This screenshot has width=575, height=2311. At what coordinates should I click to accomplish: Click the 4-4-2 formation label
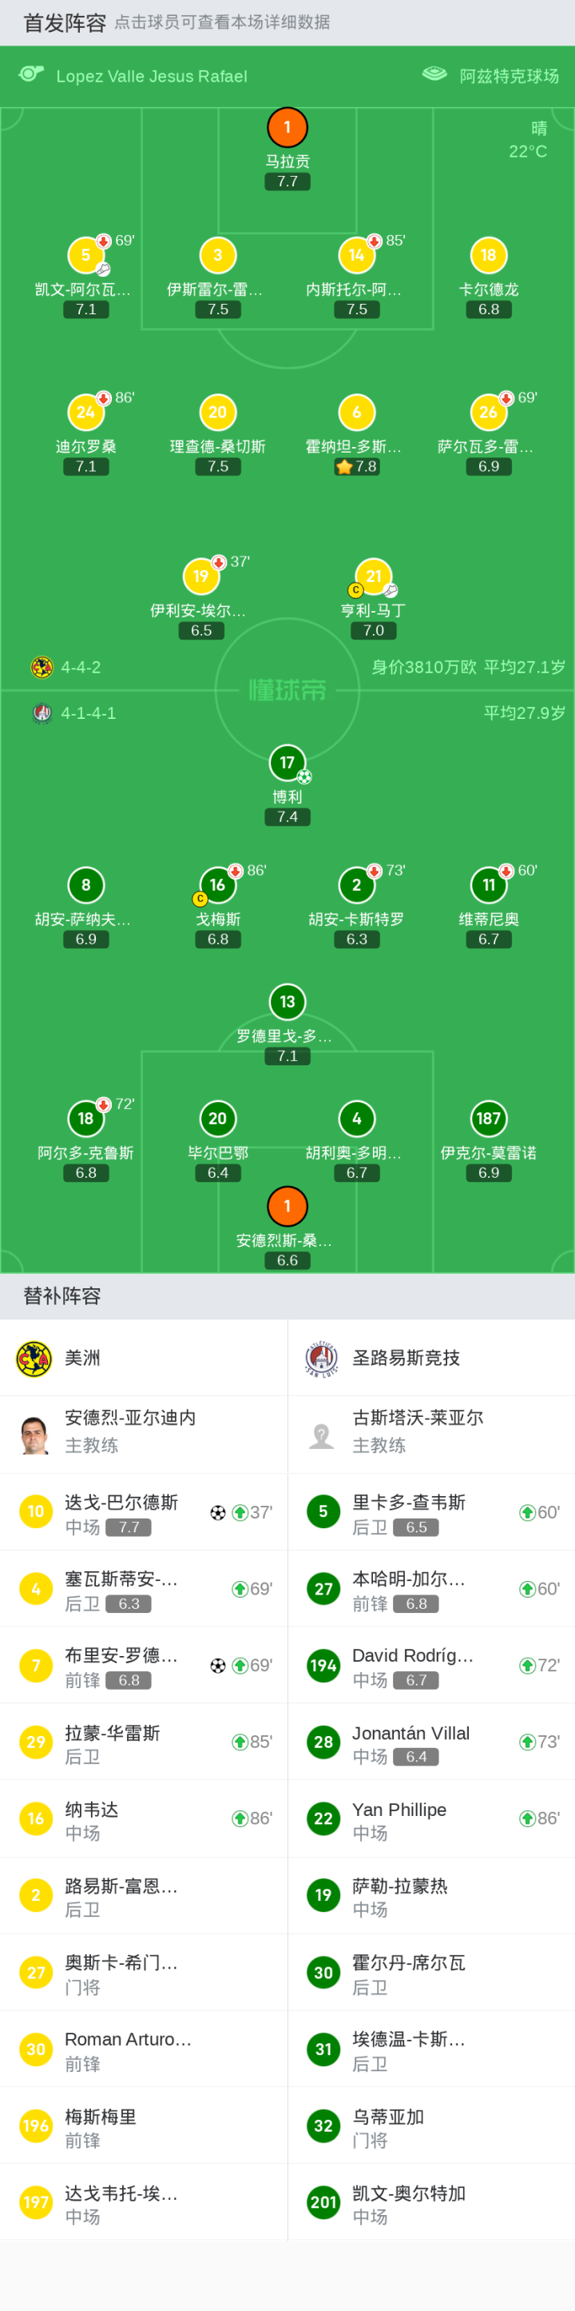tap(80, 668)
